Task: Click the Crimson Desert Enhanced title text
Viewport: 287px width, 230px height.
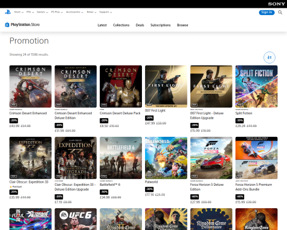Action: pyautogui.click(x=28, y=113)
